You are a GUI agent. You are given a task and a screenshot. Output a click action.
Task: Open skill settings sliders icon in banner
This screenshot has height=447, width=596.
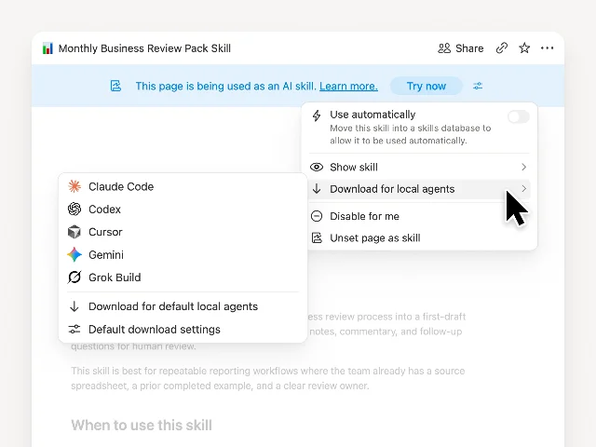478,86
